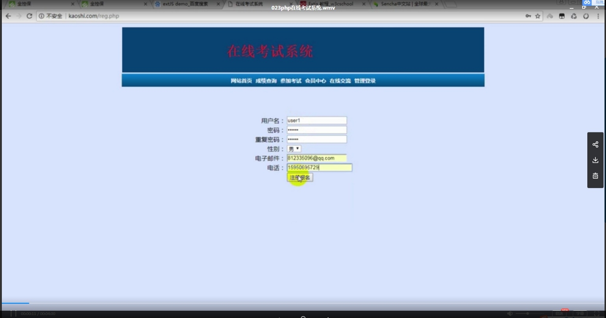Open the 会员中心 nav link

pyautogui.click(x=315, y=81)
